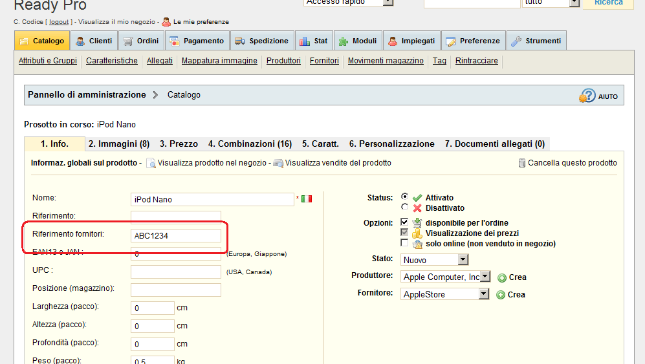
Task: Open the Produttore dropdown Apple Computer
Action: [446, 277]
